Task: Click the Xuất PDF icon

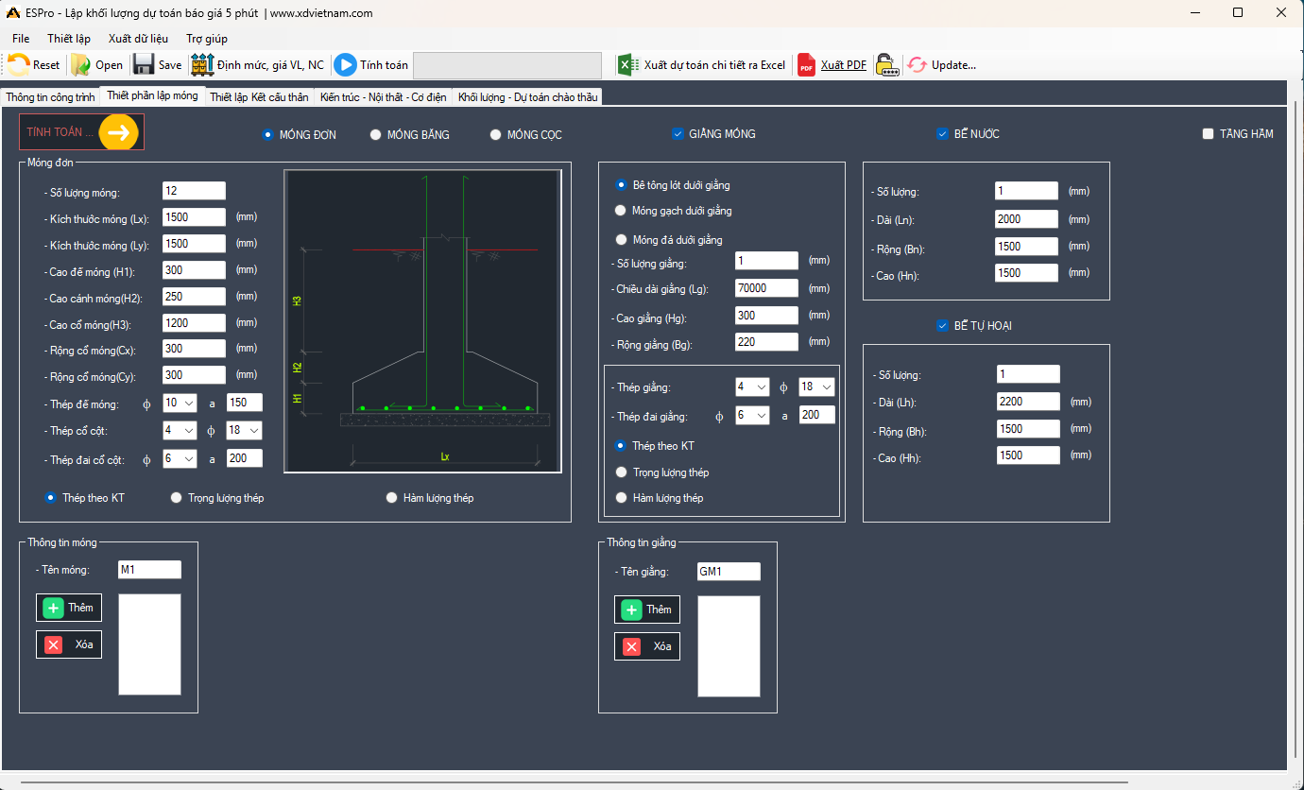Action: tap(806, 65)
